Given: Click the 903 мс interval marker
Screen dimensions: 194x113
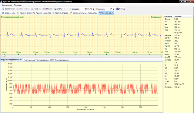Looking at the screenshot, I should coord(106,52).
